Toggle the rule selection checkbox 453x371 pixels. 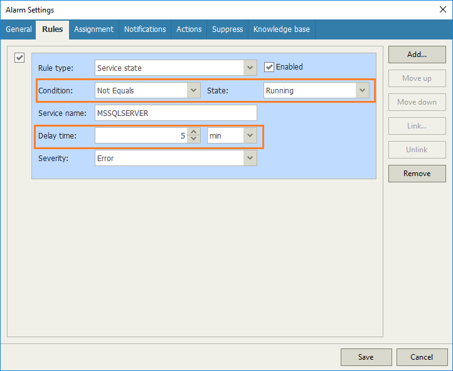19,58
